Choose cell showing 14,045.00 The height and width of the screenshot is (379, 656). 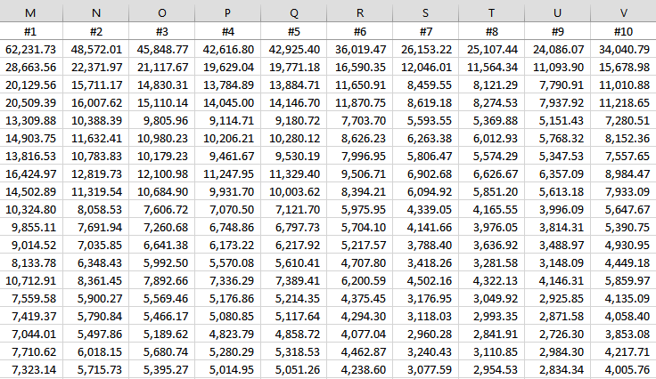[227, 102]
